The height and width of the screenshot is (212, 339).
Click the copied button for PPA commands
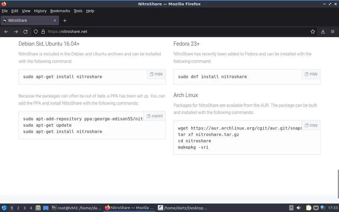154,116
